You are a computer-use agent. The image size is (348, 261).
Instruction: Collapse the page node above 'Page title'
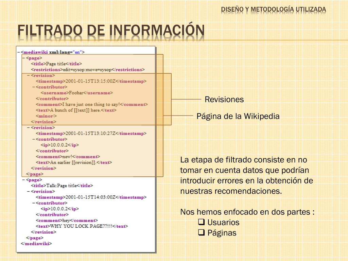click(24, 58)
